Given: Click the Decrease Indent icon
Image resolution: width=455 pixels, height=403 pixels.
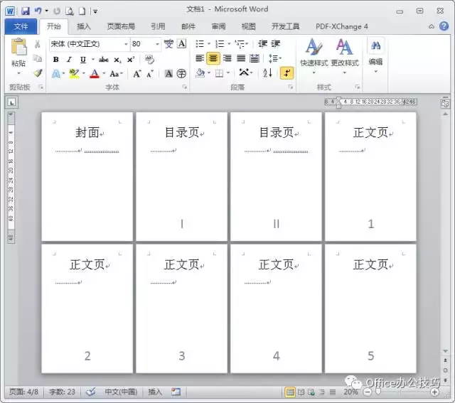Looking at the screenshot, I should [262, 44].
